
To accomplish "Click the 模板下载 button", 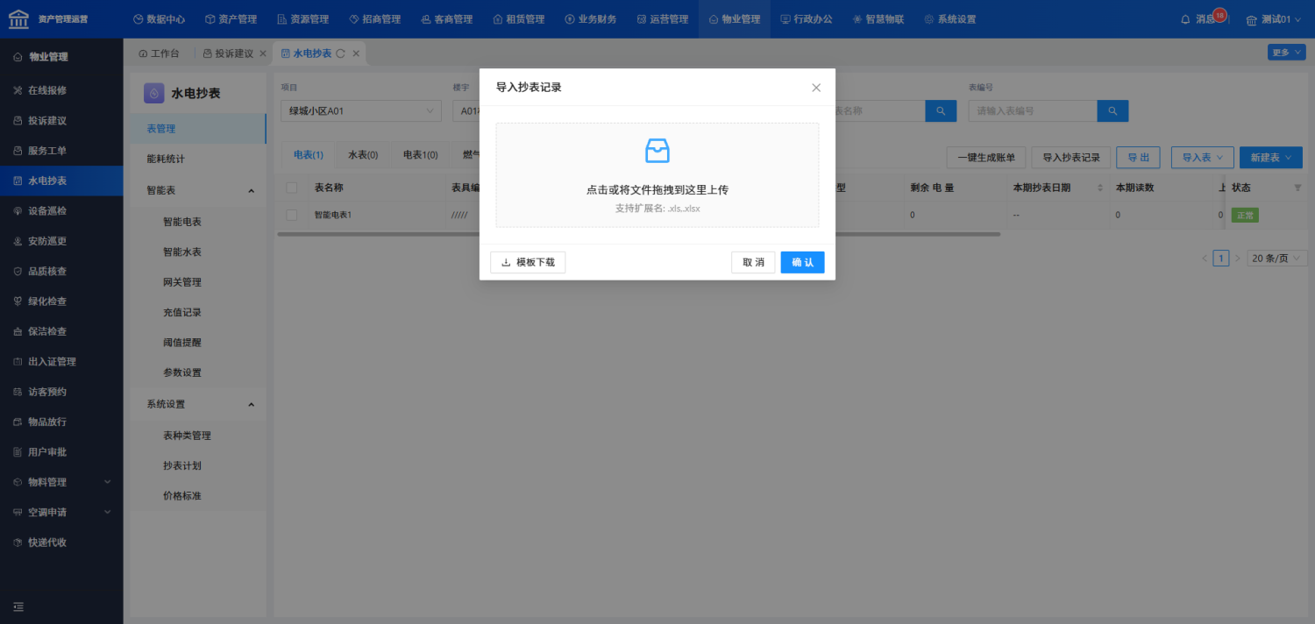I will 528,262.
